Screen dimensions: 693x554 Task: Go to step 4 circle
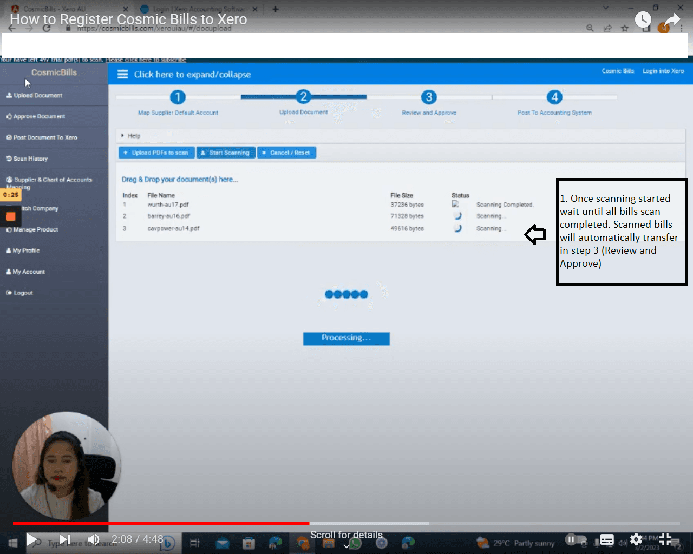point(554,97)
